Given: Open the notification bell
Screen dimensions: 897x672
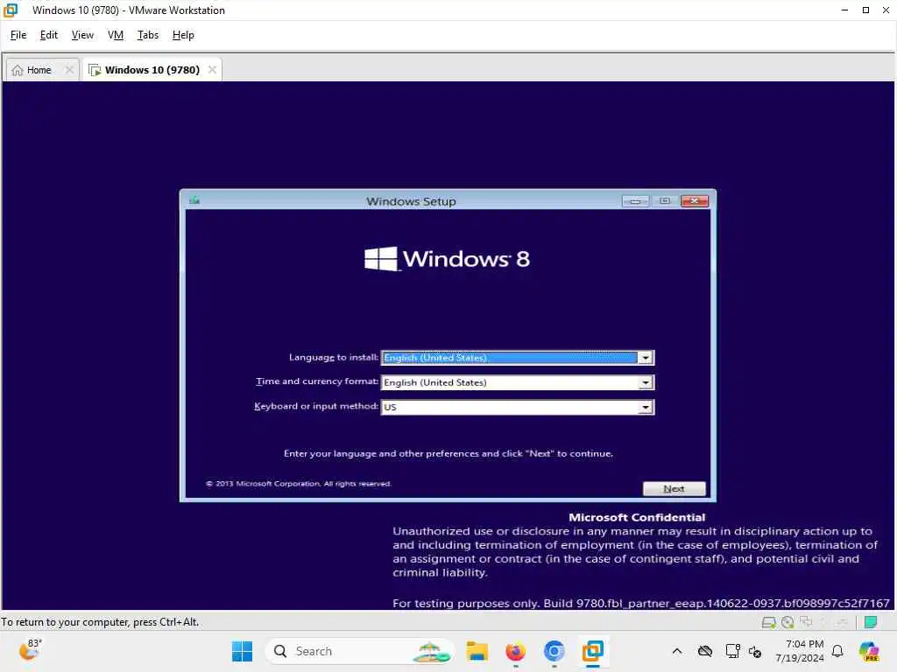Looking at the screenshot, I should 837,651.
